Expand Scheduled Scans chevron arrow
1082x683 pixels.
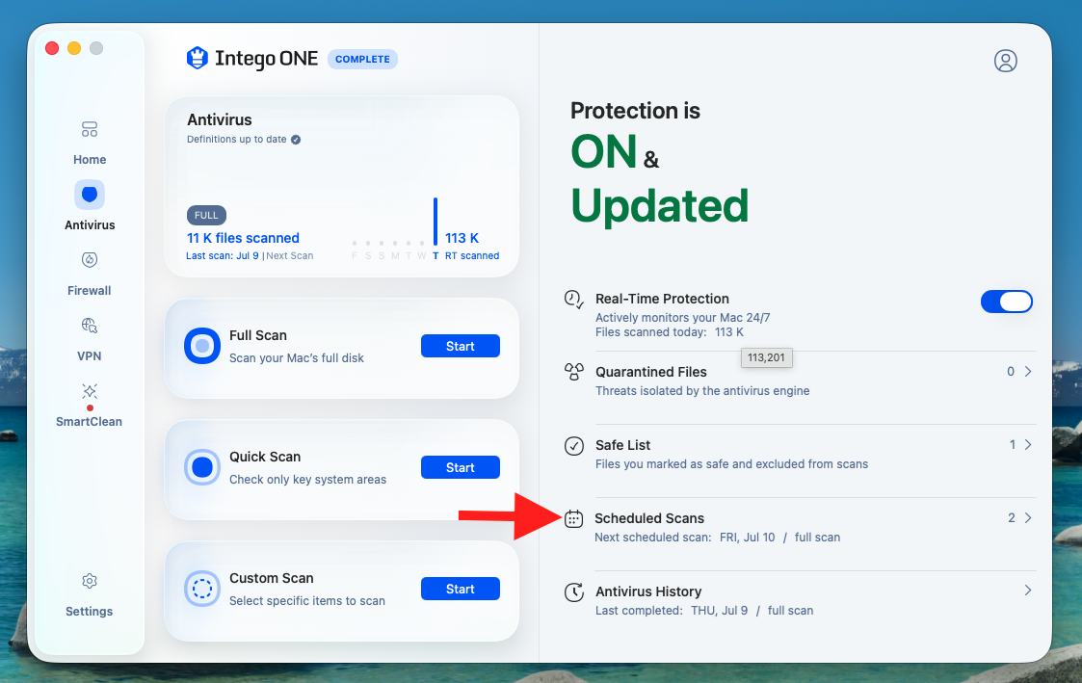(x=1028, y=517)
